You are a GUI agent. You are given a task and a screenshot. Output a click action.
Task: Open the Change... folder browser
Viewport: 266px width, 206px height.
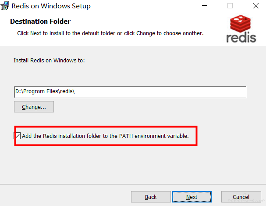(x=34, y=107)
